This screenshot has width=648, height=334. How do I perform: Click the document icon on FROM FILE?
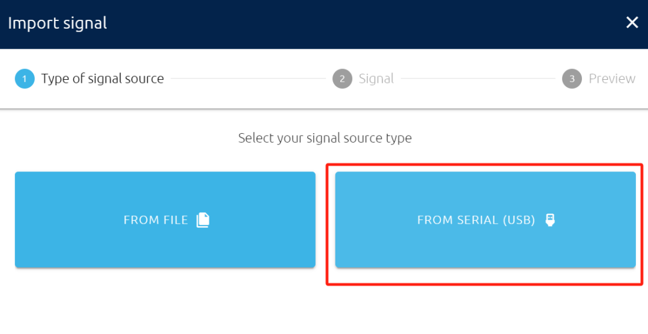(203, 220)
